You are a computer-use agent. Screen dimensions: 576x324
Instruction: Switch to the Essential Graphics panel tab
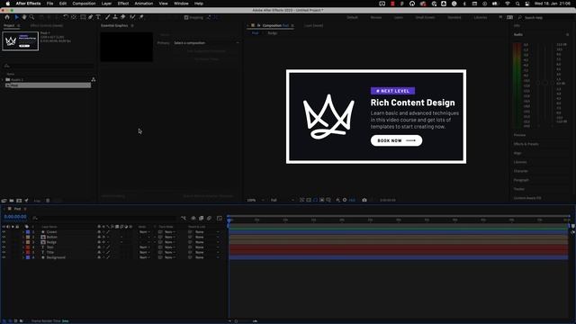coord(114,26)
